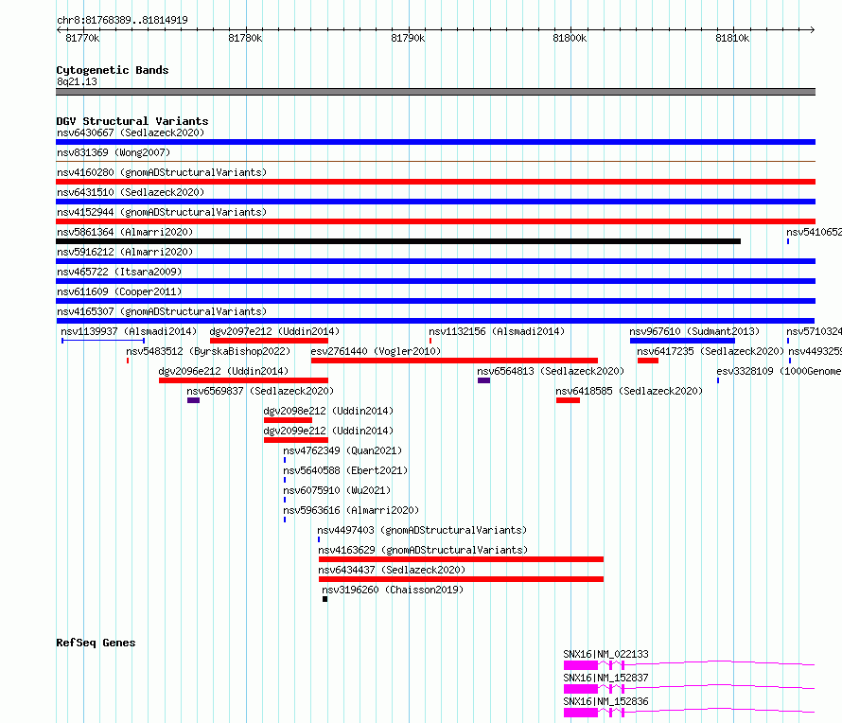Click the DGV Structural Variants track title
This screenshot has height=723, width=842.
click(x=132, y=121)
